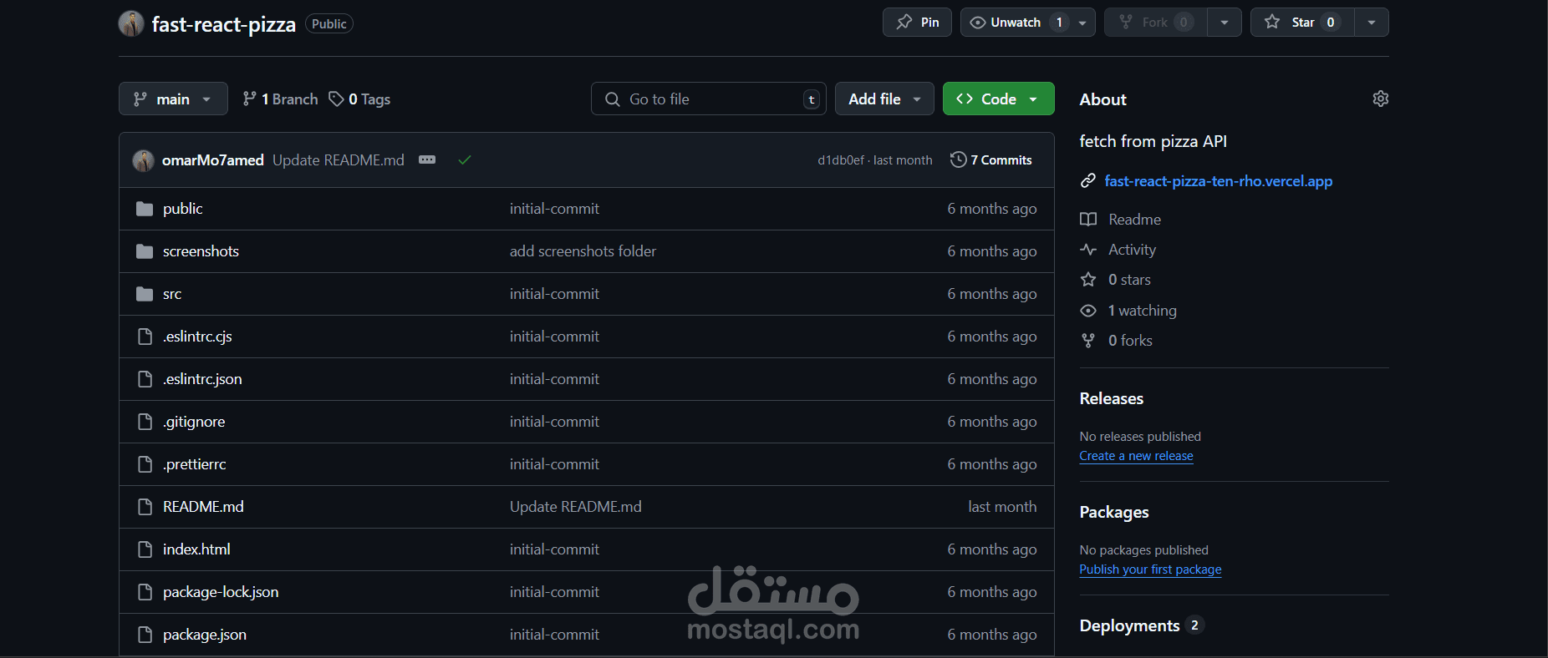This screenshot has height=658, width=1548.
Task: Click the file icon beside package.json
Action: (x=145, y=635)
